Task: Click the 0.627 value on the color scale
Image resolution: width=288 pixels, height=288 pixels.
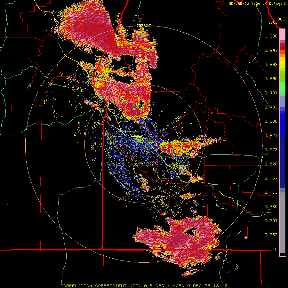Action: click(x=271, y=136)
